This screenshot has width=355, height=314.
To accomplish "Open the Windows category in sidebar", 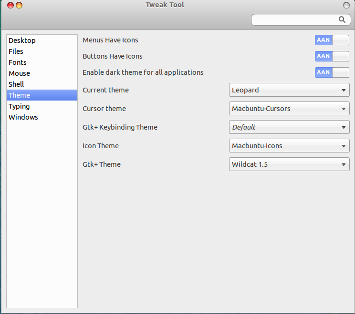I will coord(23,117).
